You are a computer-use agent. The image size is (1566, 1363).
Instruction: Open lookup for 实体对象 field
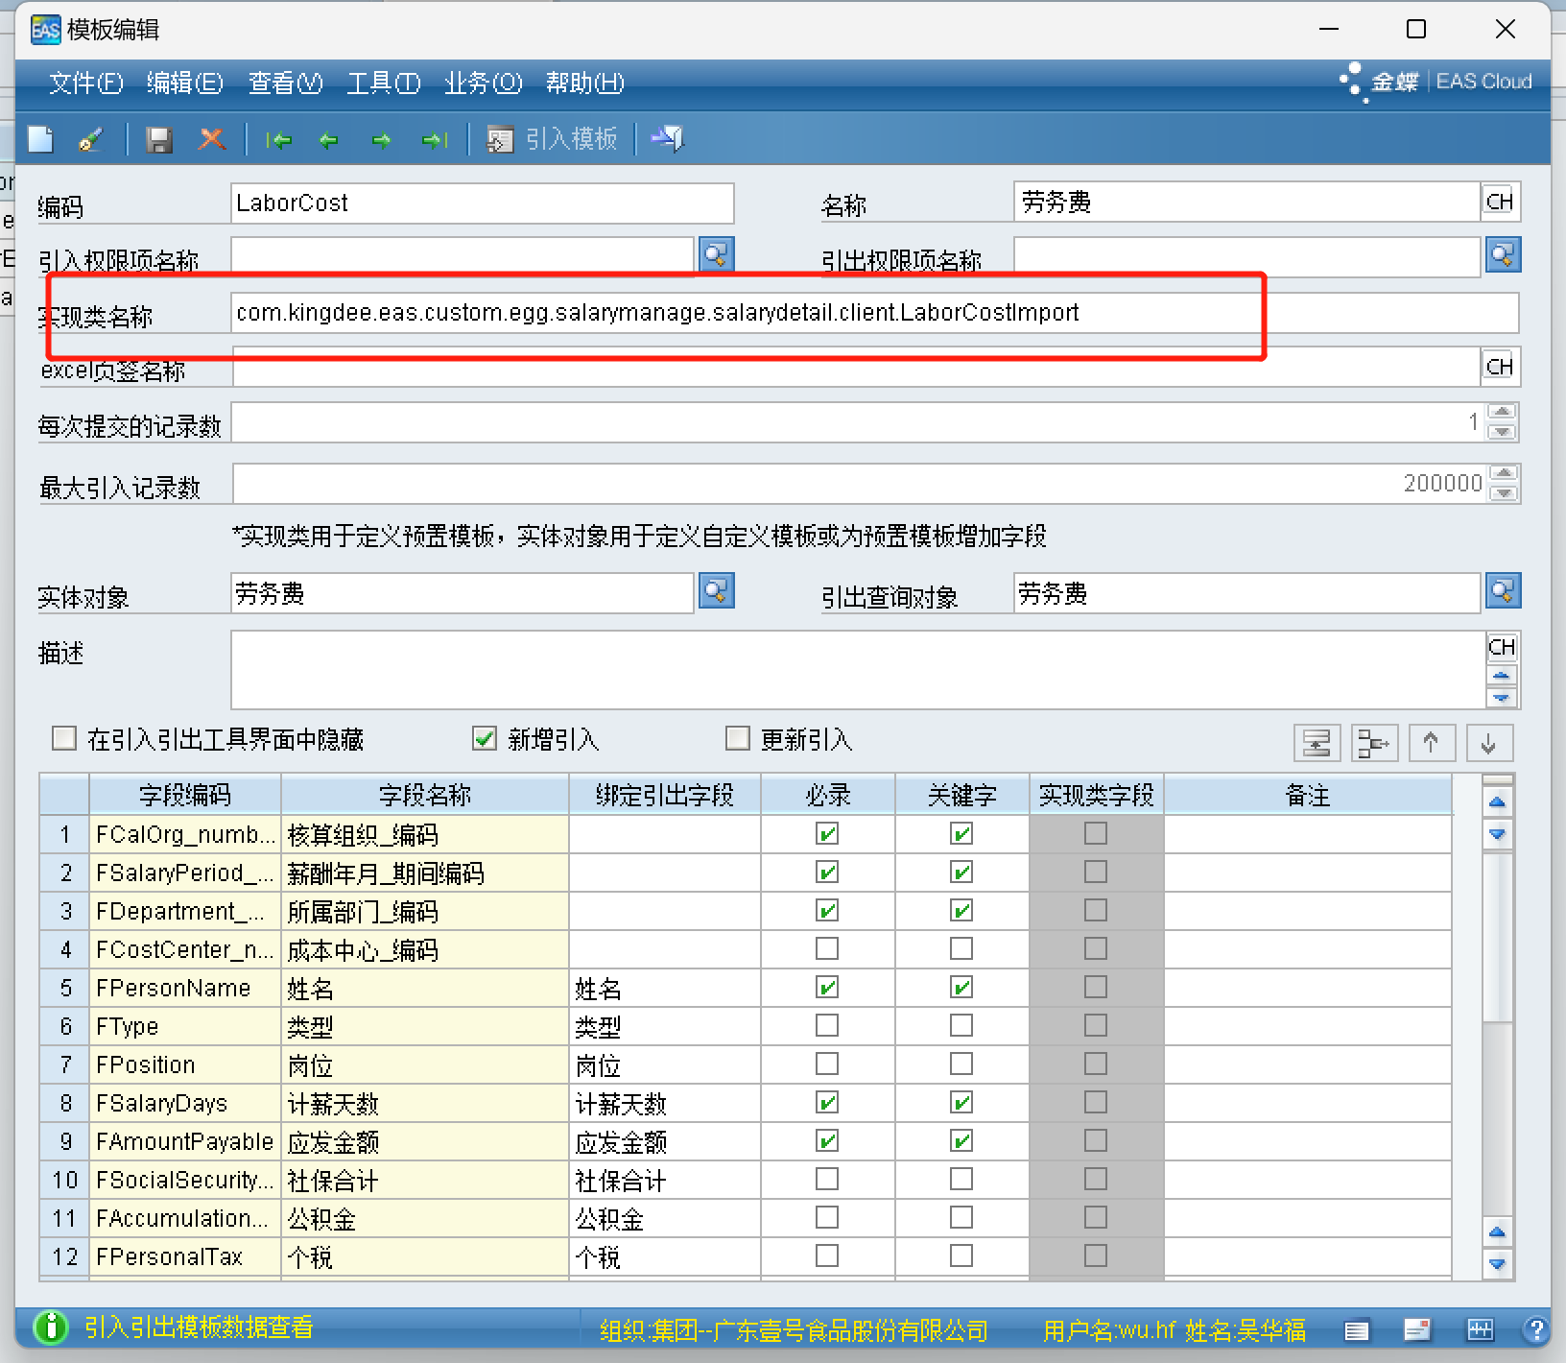(x=716, y=591)
